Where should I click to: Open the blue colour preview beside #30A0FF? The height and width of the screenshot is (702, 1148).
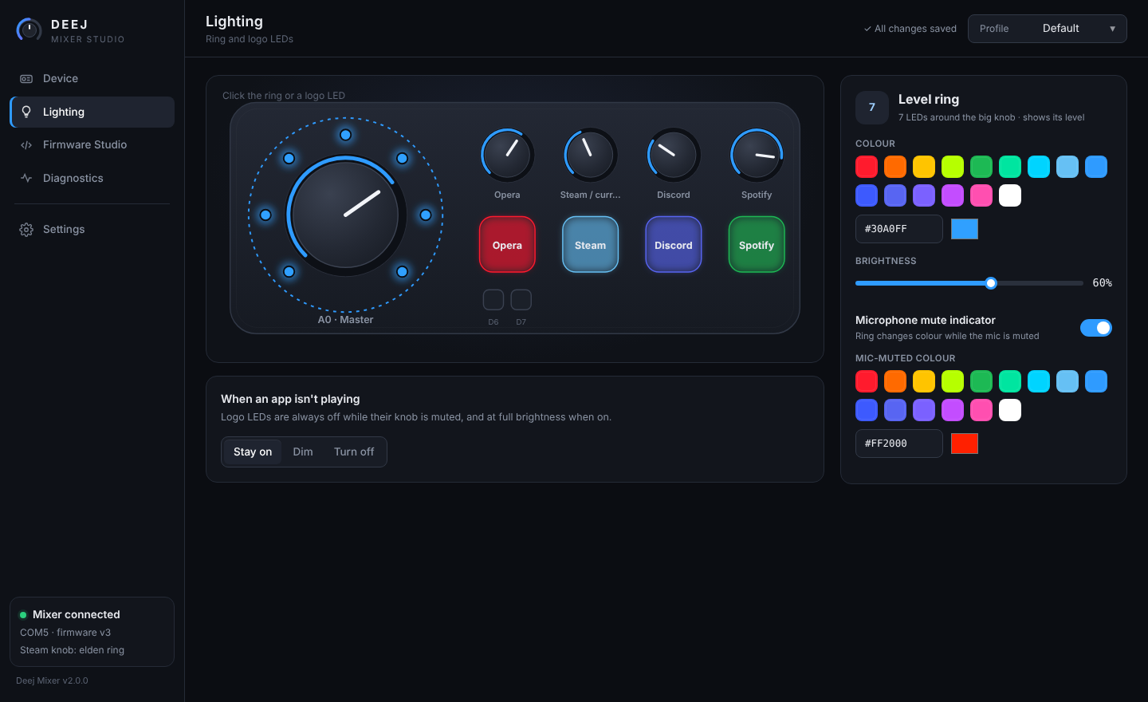[965, 229]
